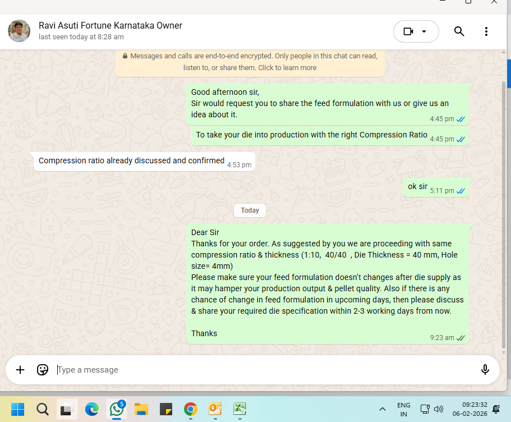This screenshot has width=511, height=422.
Task: Click the Ravi Asuti contact name header
Action: pyautogui.click(x=110, y=26)
